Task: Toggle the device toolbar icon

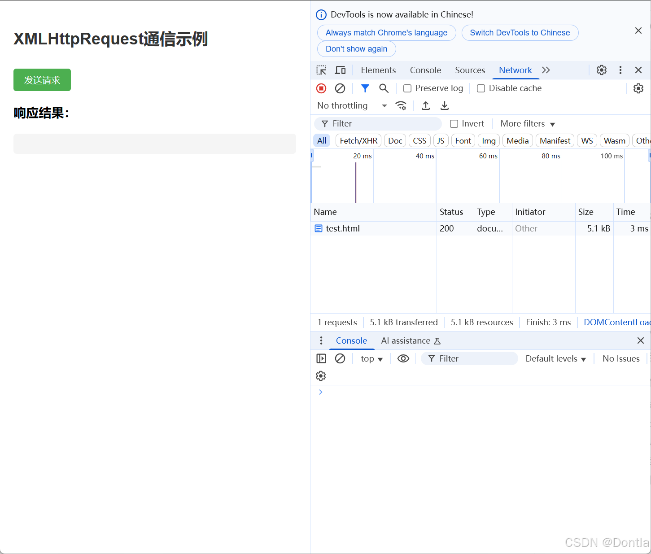Action: point(341,70)
